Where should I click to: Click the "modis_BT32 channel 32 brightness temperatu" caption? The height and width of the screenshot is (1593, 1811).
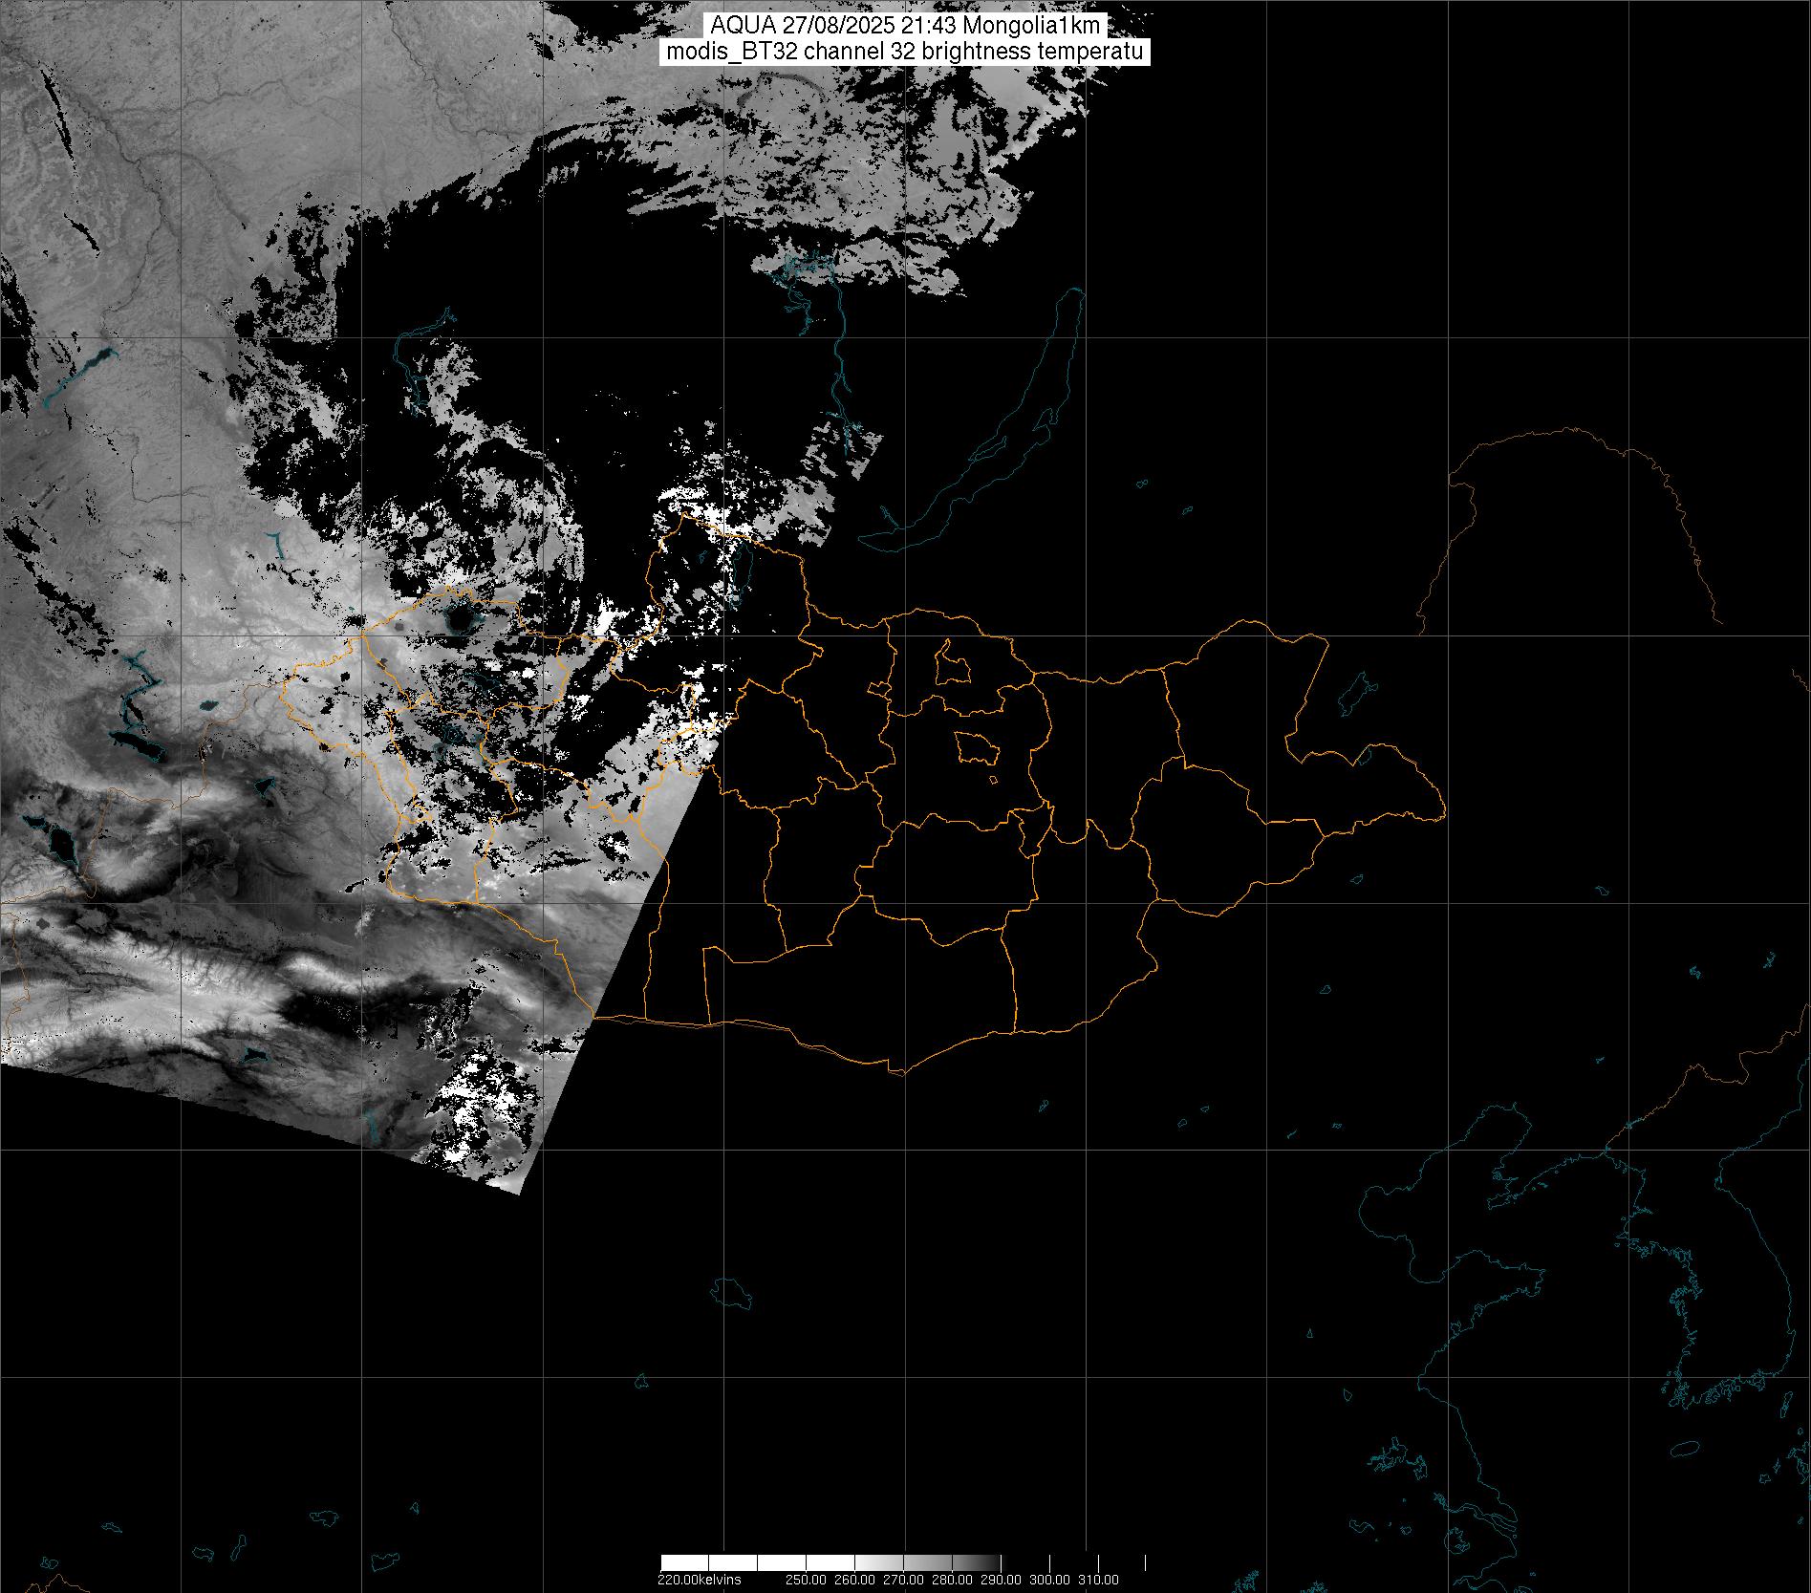904,52
